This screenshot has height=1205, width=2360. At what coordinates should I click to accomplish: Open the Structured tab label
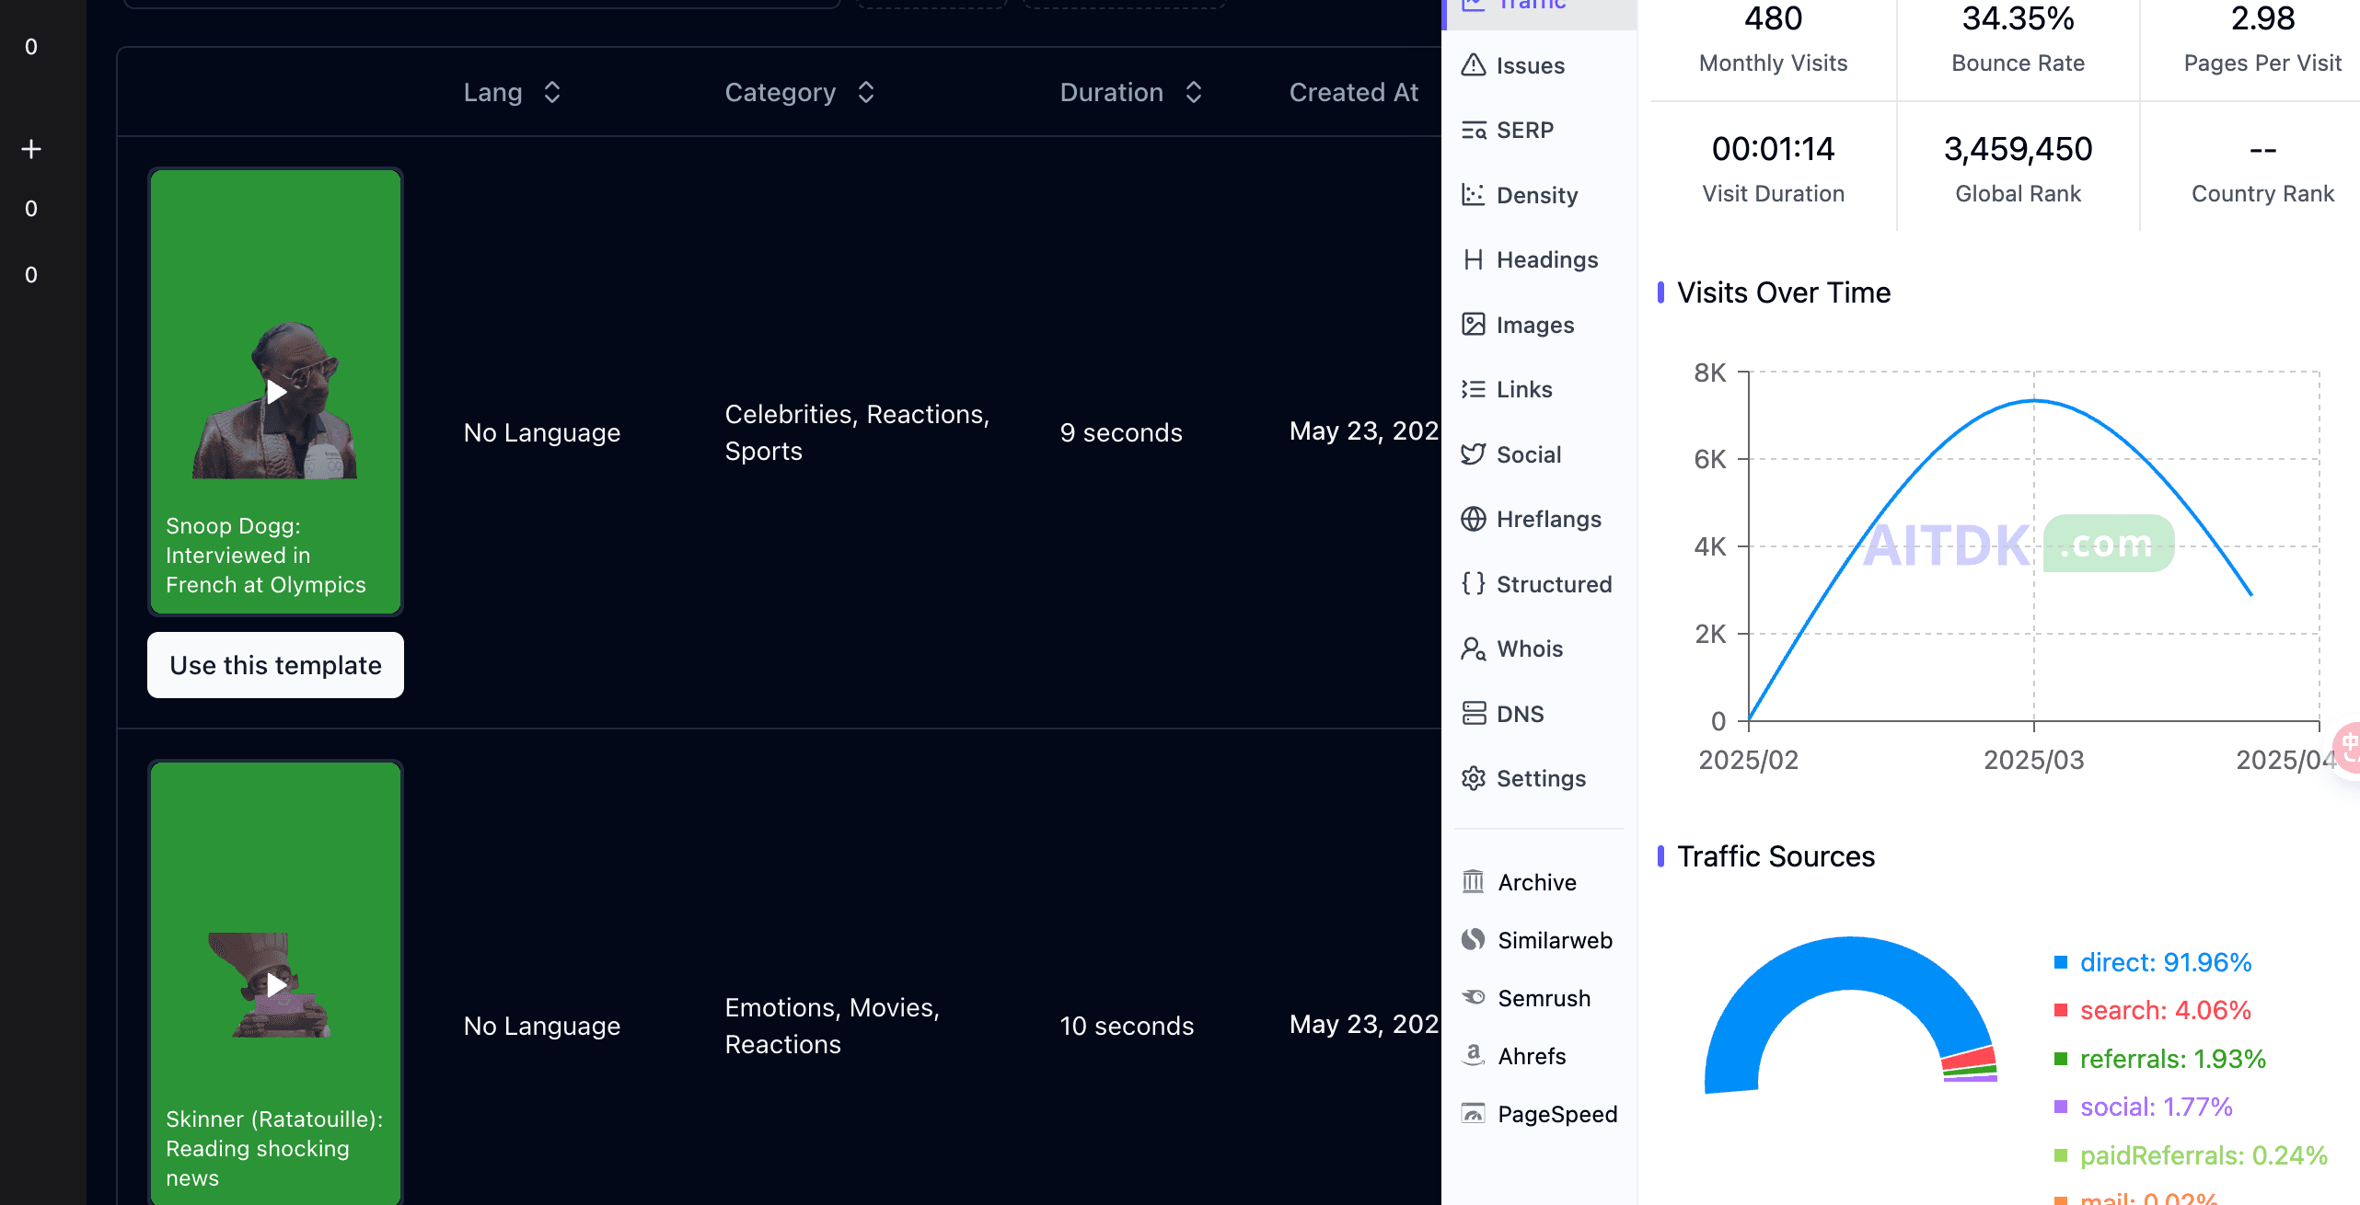coord(1555,584)
